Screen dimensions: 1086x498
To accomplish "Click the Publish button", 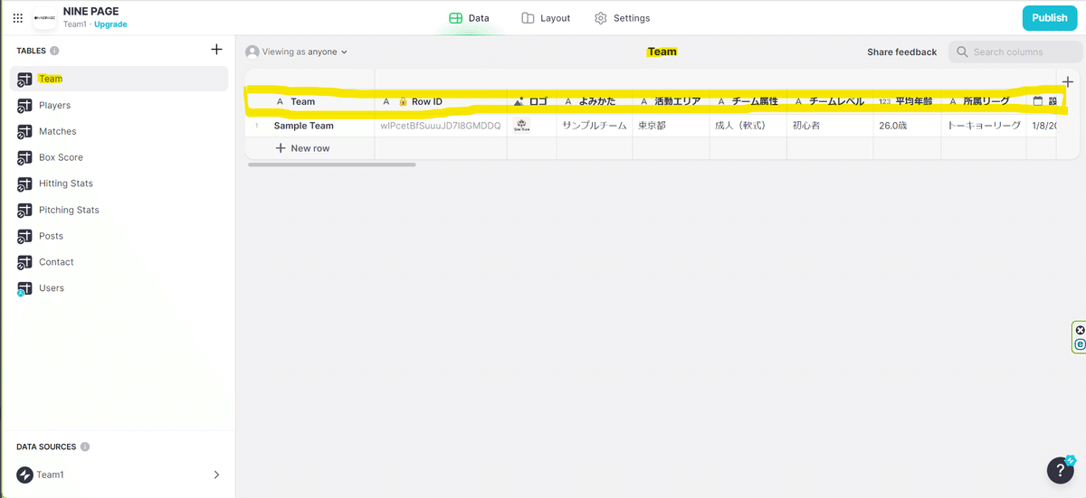I will tap(1050, 18).
